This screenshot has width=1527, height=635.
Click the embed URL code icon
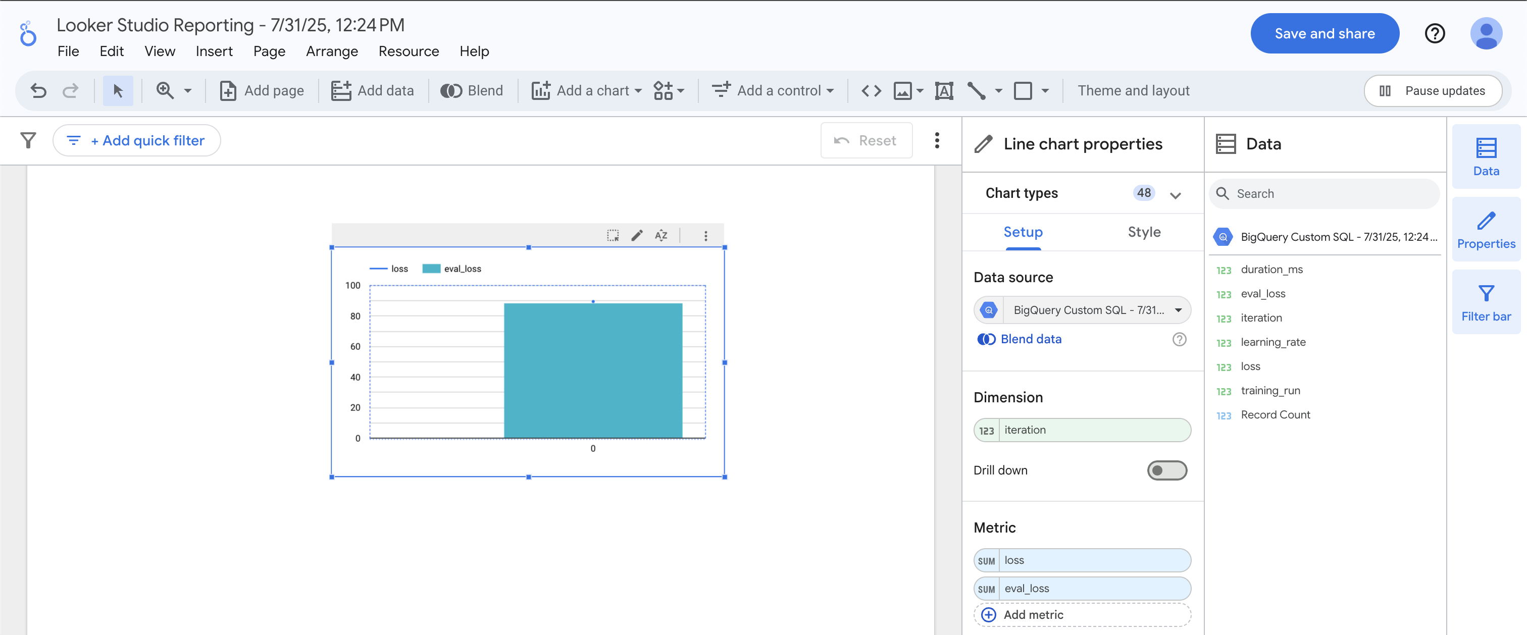click(x=871, y=91)
